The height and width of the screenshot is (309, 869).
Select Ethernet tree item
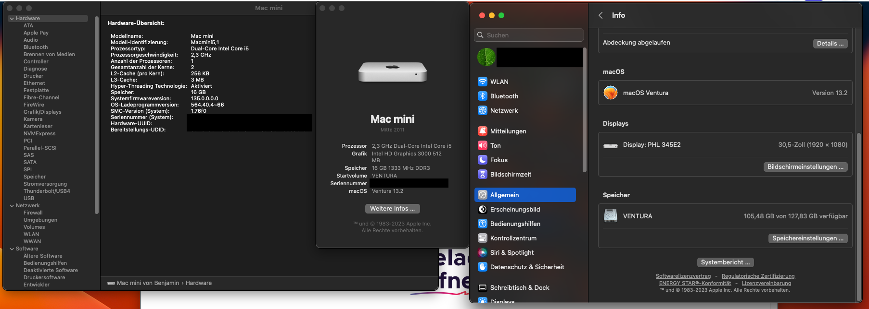click(x=34, y=83)
